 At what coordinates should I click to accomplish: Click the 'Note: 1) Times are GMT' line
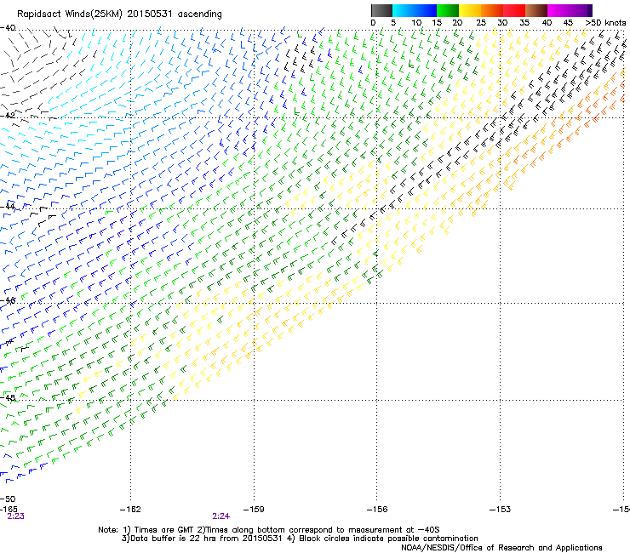click(269, 530)
